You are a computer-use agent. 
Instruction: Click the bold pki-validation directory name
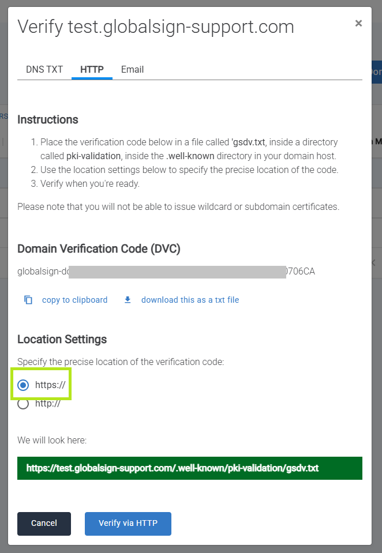coord(93,156)
